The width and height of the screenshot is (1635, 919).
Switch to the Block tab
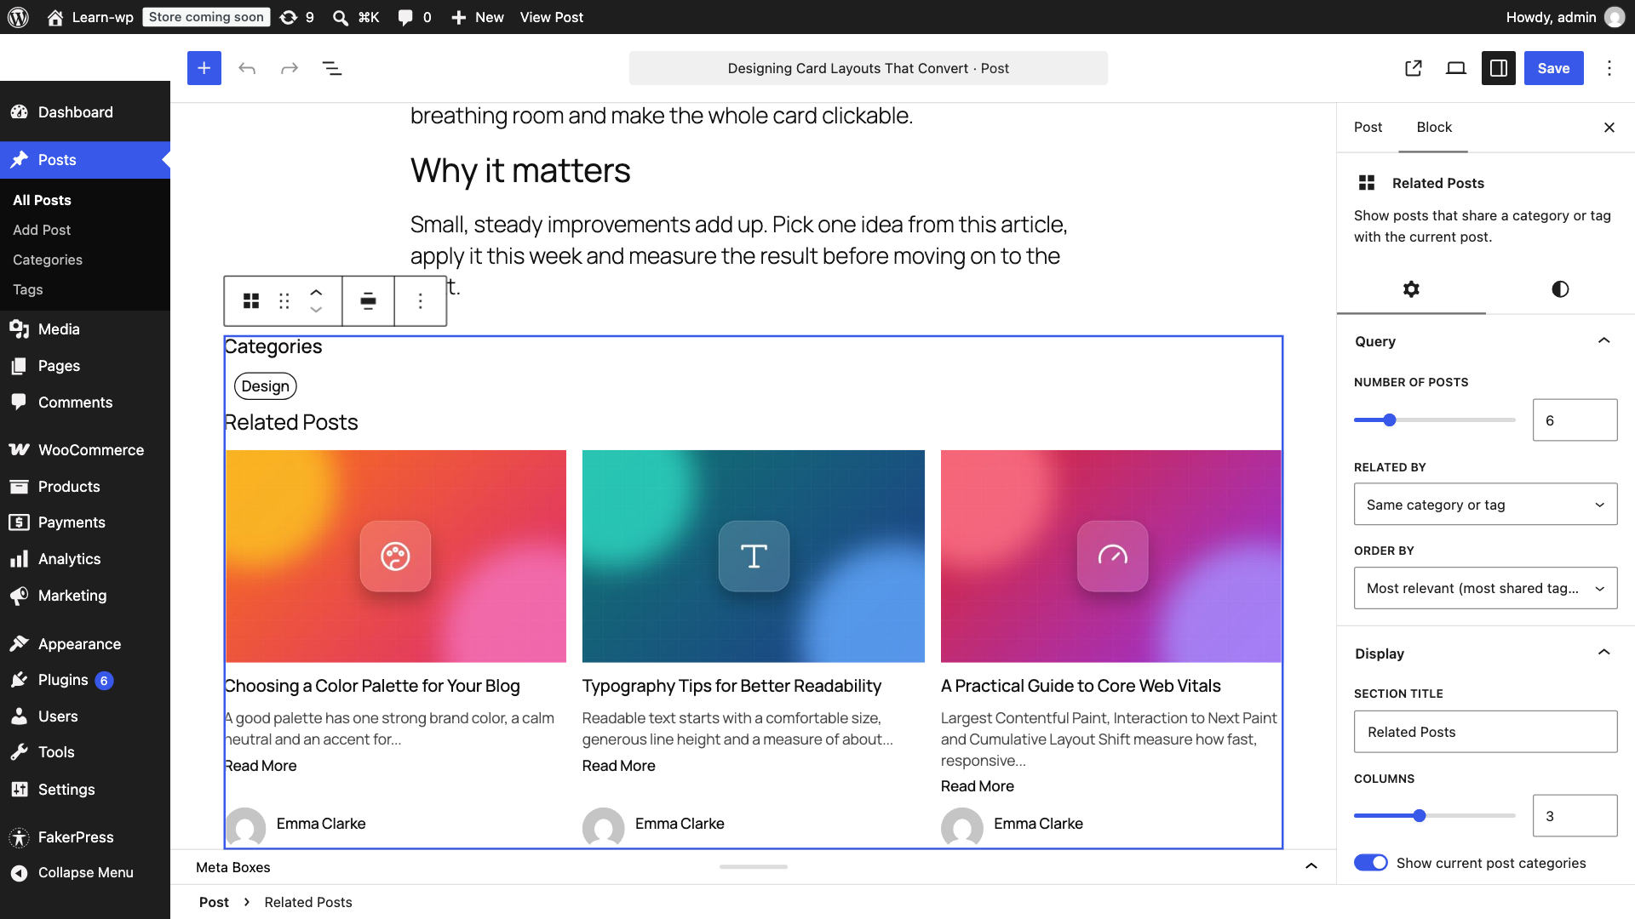click(x=1434, y=127)
